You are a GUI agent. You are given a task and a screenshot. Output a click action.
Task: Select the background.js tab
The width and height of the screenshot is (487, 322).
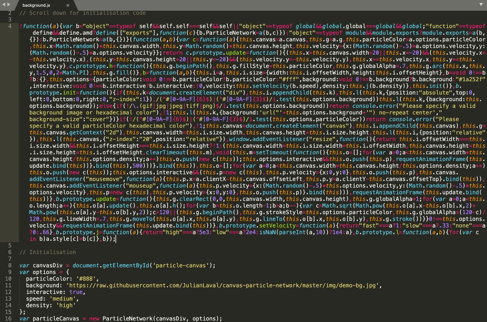point(36,5)
